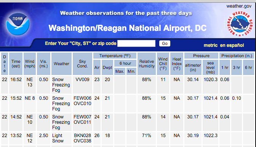Click the Washington/Reagan National Airport title
The width and height of the screenshot is (256, 147).
[127, 28]
